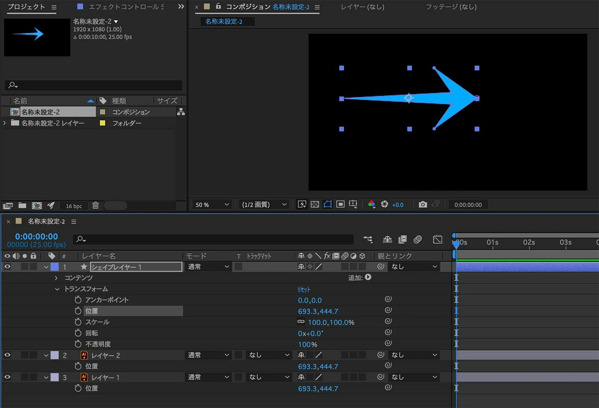Show hidden panel tabs with >> arrows
599x408 pixels.
pos(181,7)
